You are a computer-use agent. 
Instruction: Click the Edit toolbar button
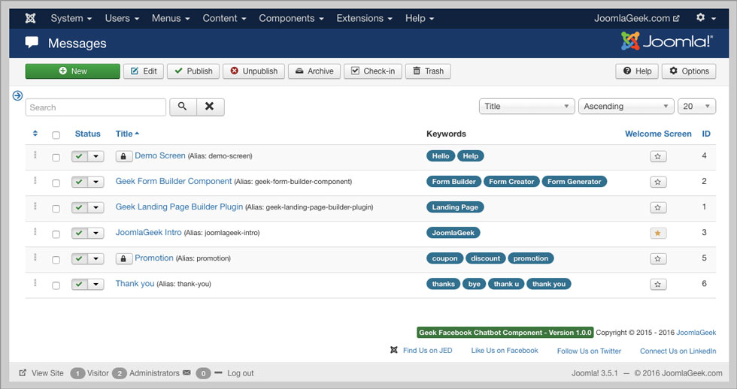click(144, 71)
